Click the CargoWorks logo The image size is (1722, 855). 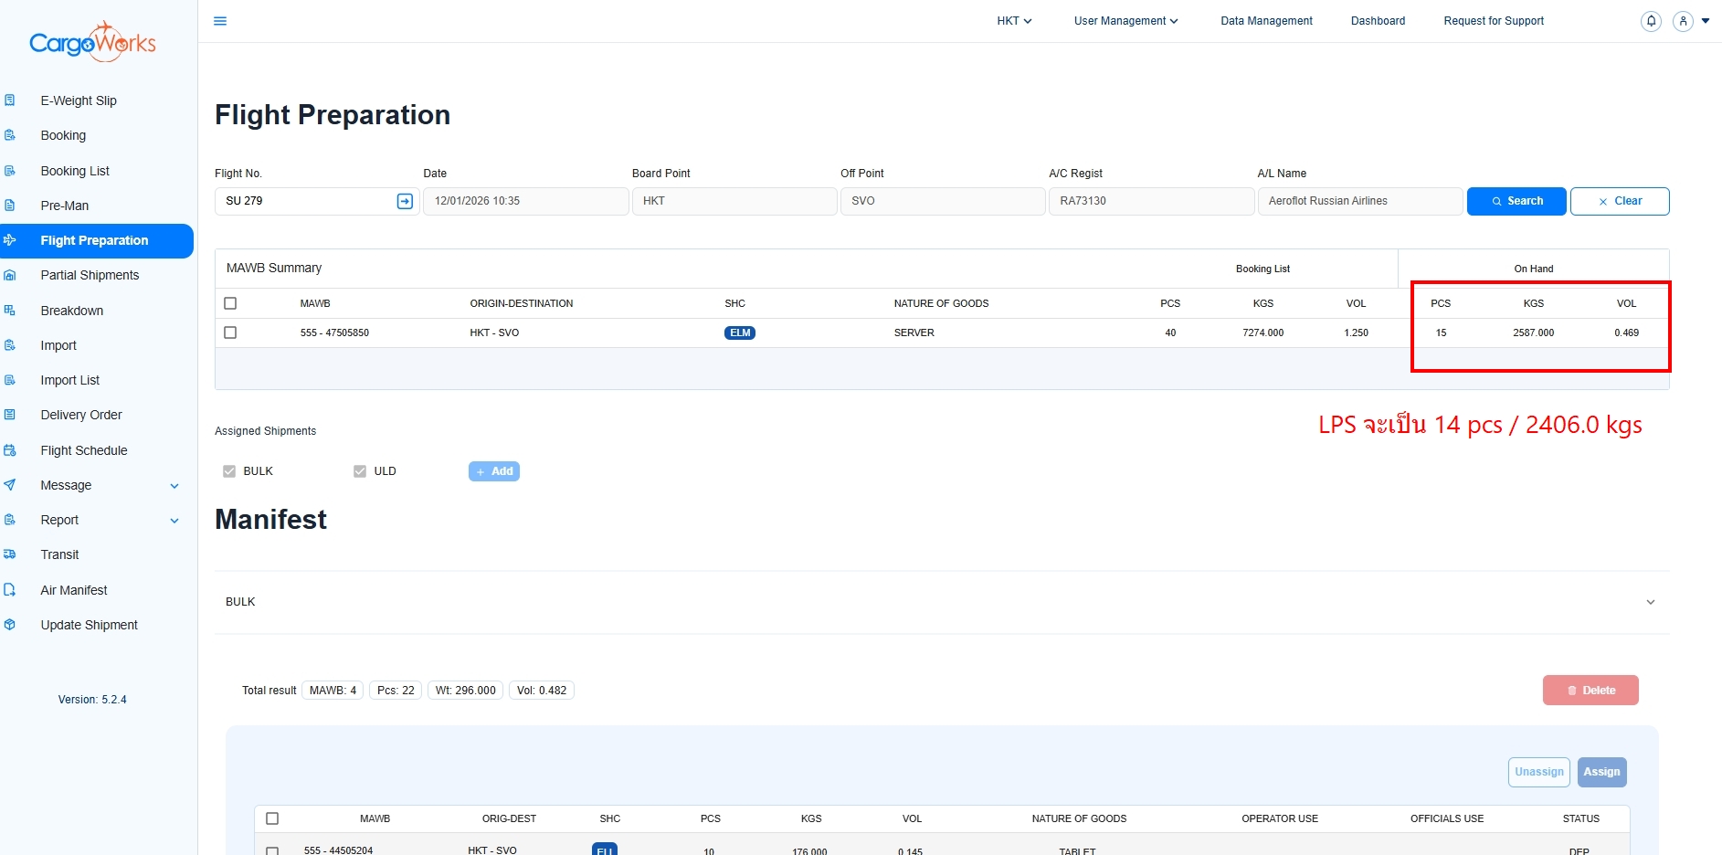92,42
